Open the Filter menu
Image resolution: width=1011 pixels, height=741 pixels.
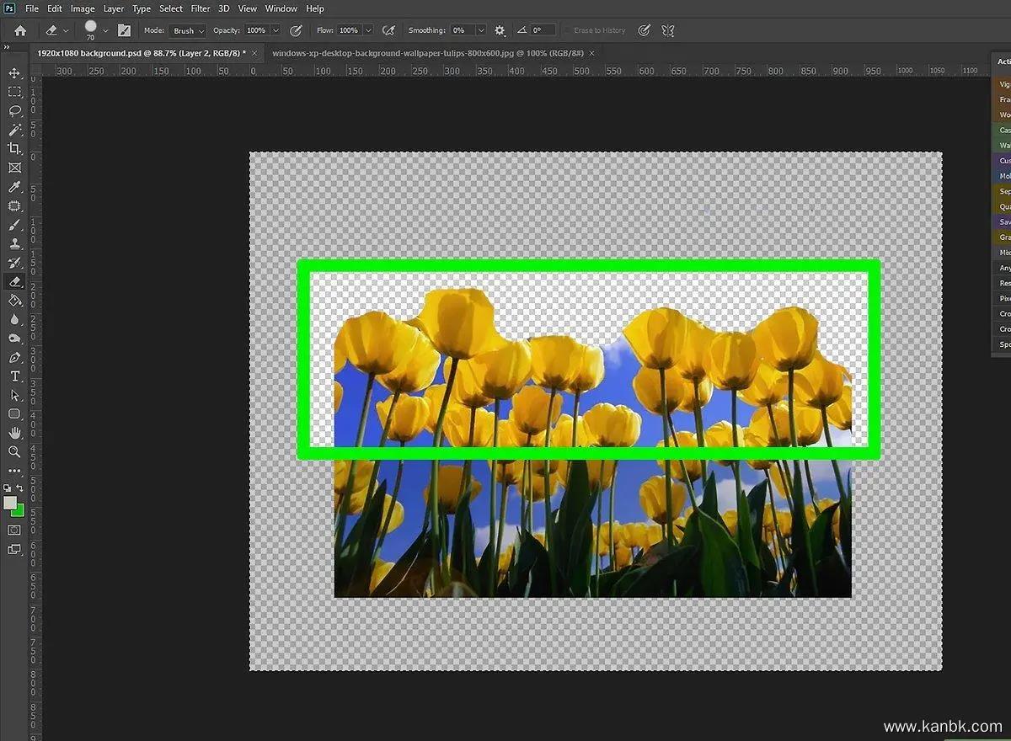201,8
